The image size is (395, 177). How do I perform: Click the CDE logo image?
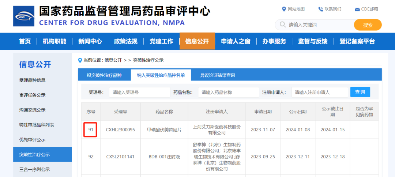coord(24,16)
